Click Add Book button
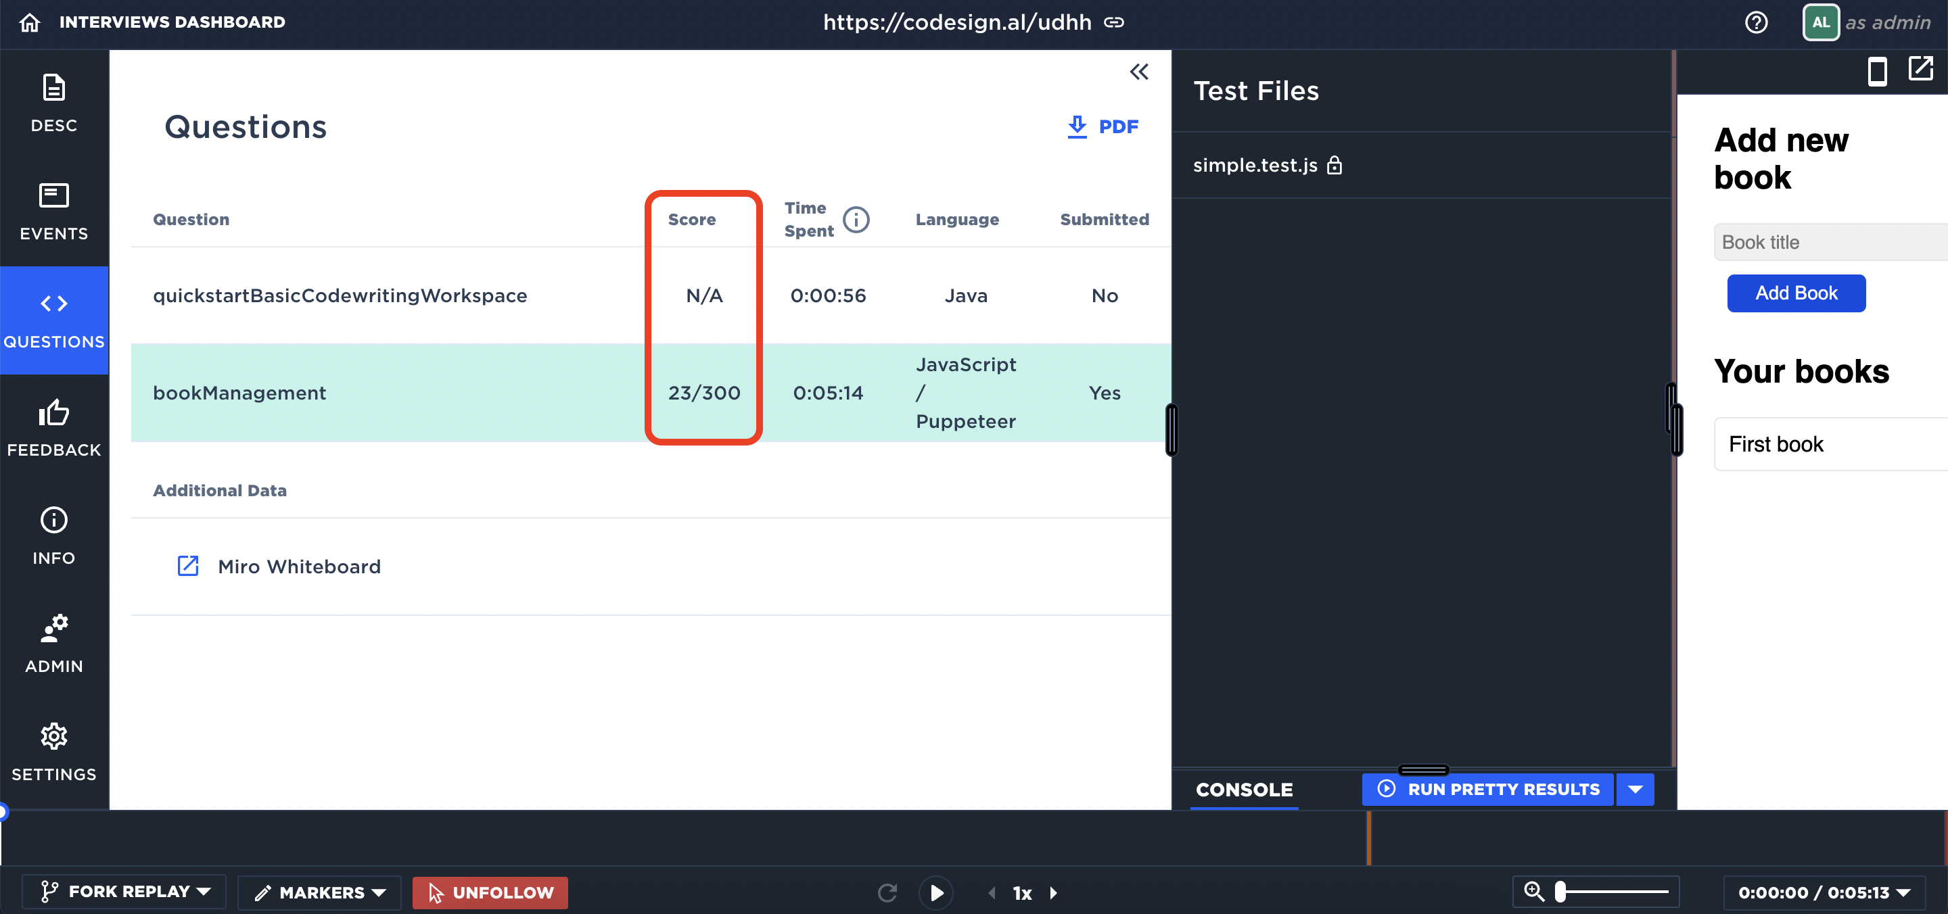This screenshot has height=914, width=1948. tap(1796, 293)
